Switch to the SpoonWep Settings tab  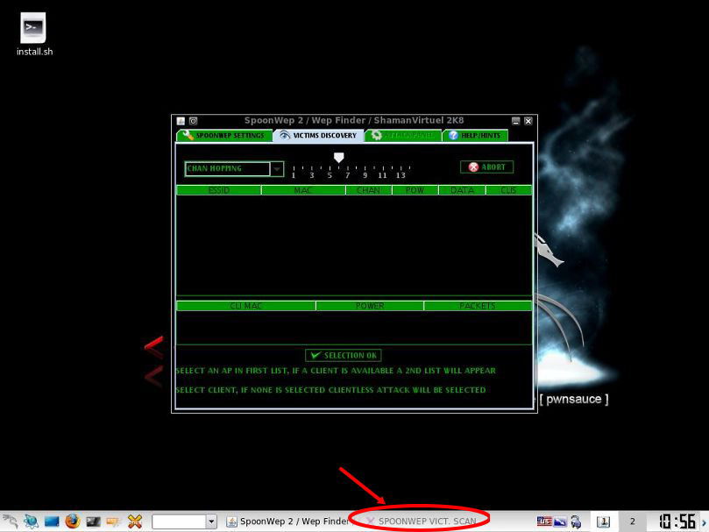[224, 135]
